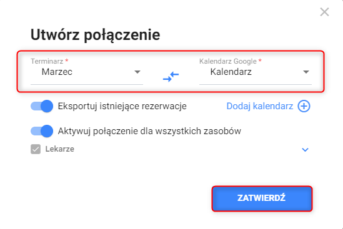Select the Kalendarz value in Google field
This screenshot has height=229, width=343.
pos(231,72)
